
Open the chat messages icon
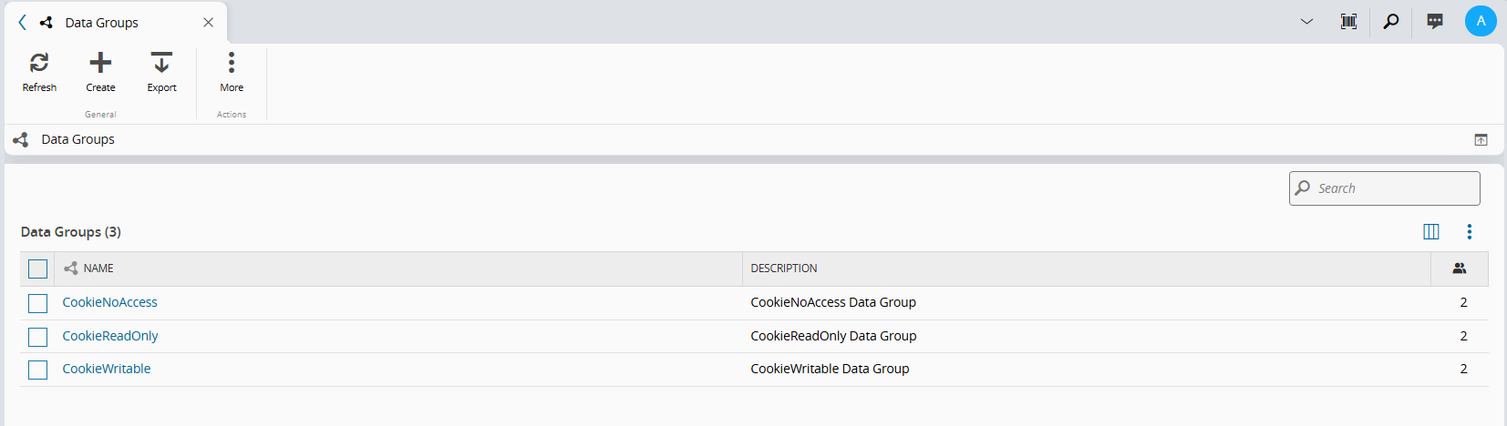(1435, 21)
